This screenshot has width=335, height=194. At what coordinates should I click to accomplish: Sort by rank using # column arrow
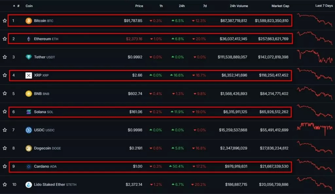[x=14, y=6]
